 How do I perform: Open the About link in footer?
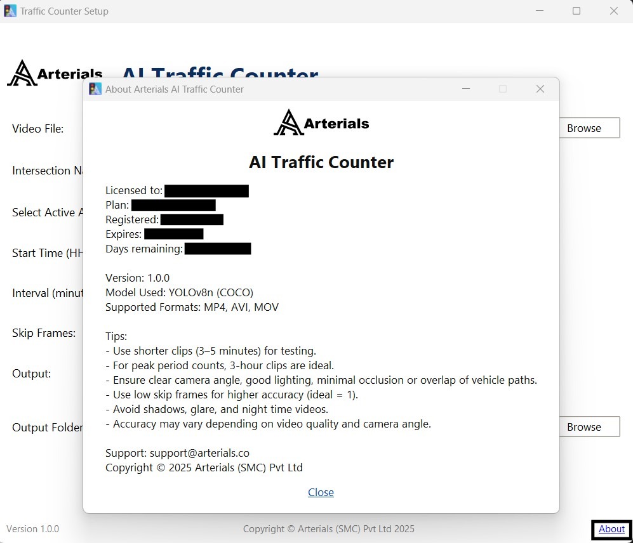pyautogui.click(x=611, y=529)
